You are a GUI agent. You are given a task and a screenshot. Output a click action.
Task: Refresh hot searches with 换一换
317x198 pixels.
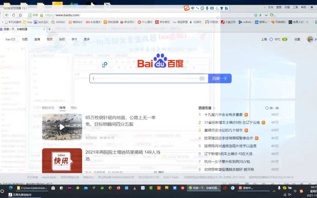(x=272, y=108)
